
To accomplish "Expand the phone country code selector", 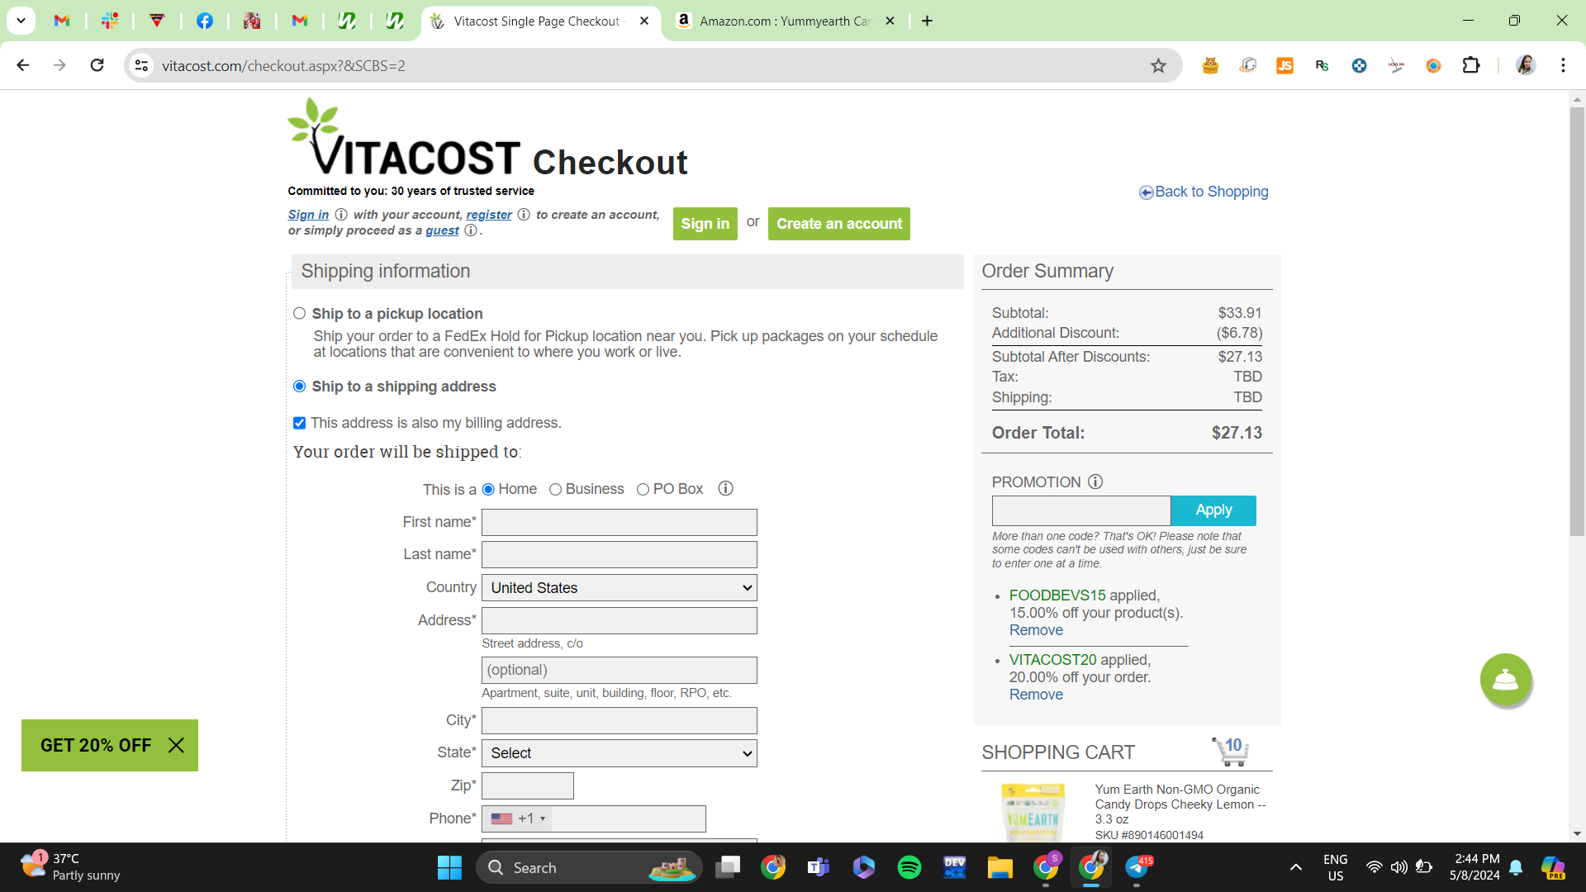I will pos(518,818).
